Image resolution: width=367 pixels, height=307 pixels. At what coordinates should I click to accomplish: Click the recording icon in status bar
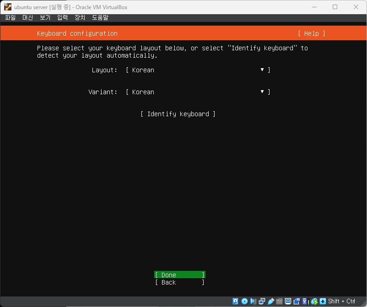(297, 301)
